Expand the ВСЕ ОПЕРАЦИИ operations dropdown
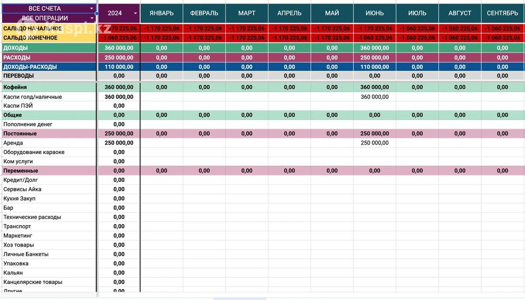Image resolution: width=525 pixels, height=300 pixels. click(91, 18)
